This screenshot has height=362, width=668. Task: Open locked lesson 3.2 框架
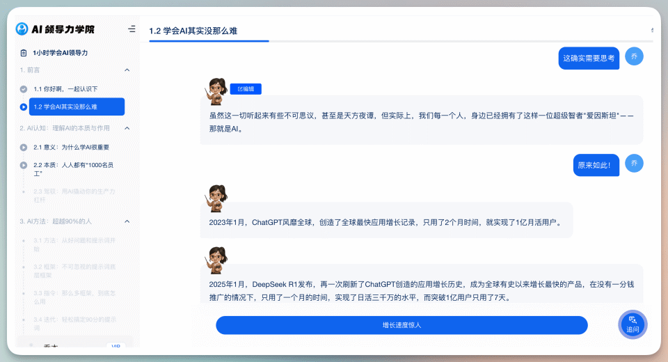coord(74,271)
